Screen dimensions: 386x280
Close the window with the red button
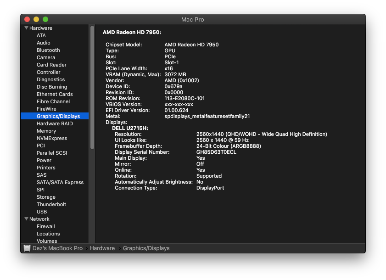pos(27,19)
